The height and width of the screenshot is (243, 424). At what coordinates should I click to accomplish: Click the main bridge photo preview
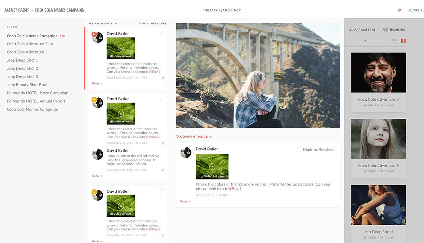[258, 75]
